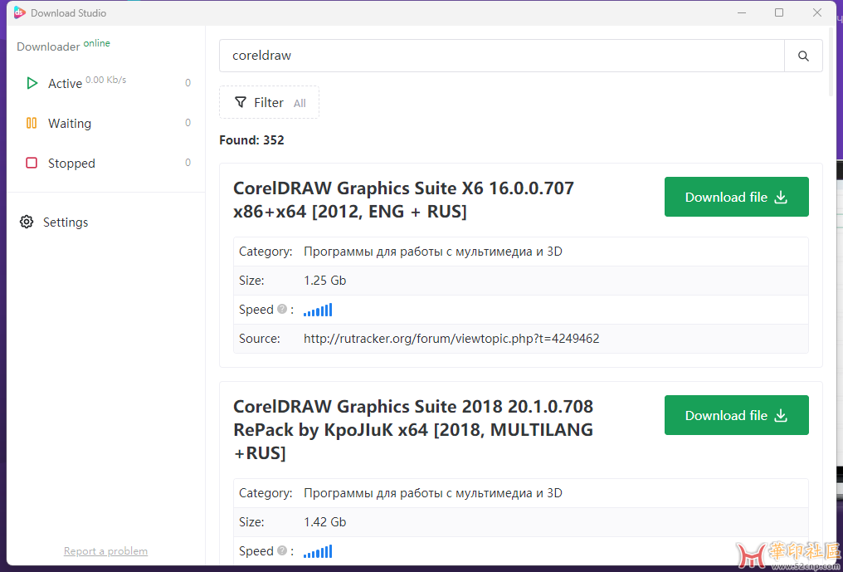843x572 pixels.
Task: Click Category text in the X6 card
Action: (433, 252)
